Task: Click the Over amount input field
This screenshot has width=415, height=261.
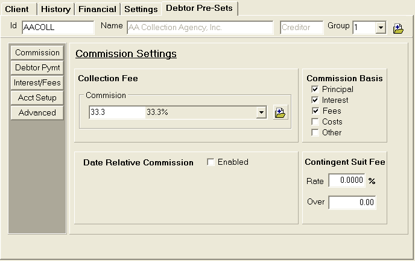Action: coord(352,203)
